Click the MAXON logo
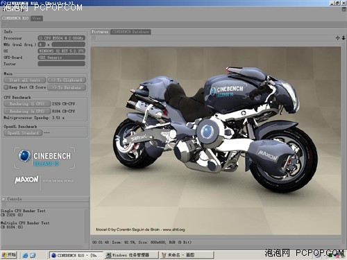Viewport: 347px width, 260px height. (26, 180)
